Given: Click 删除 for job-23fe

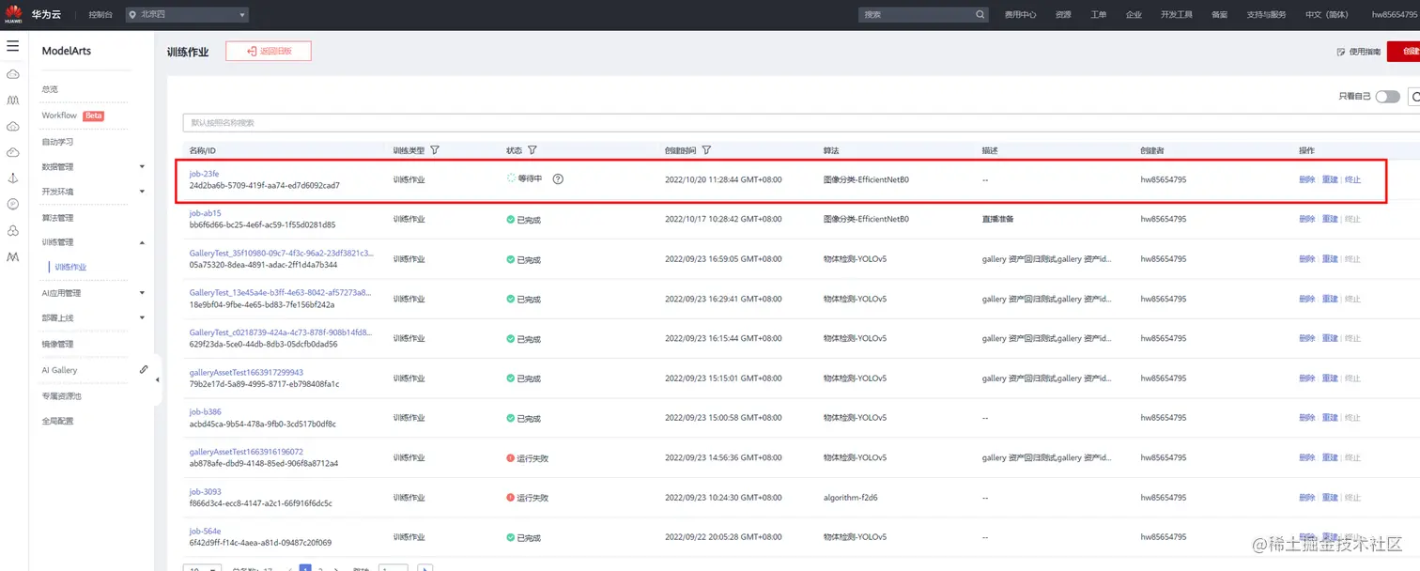Looking at the screenshot, I should click(x=1306, y=179).
